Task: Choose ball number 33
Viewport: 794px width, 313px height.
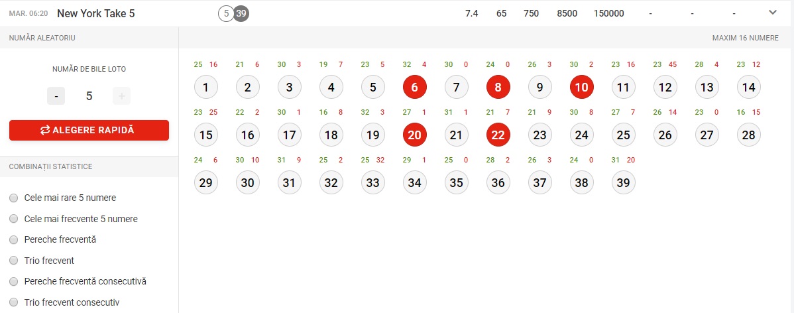Action: [372, 182]
